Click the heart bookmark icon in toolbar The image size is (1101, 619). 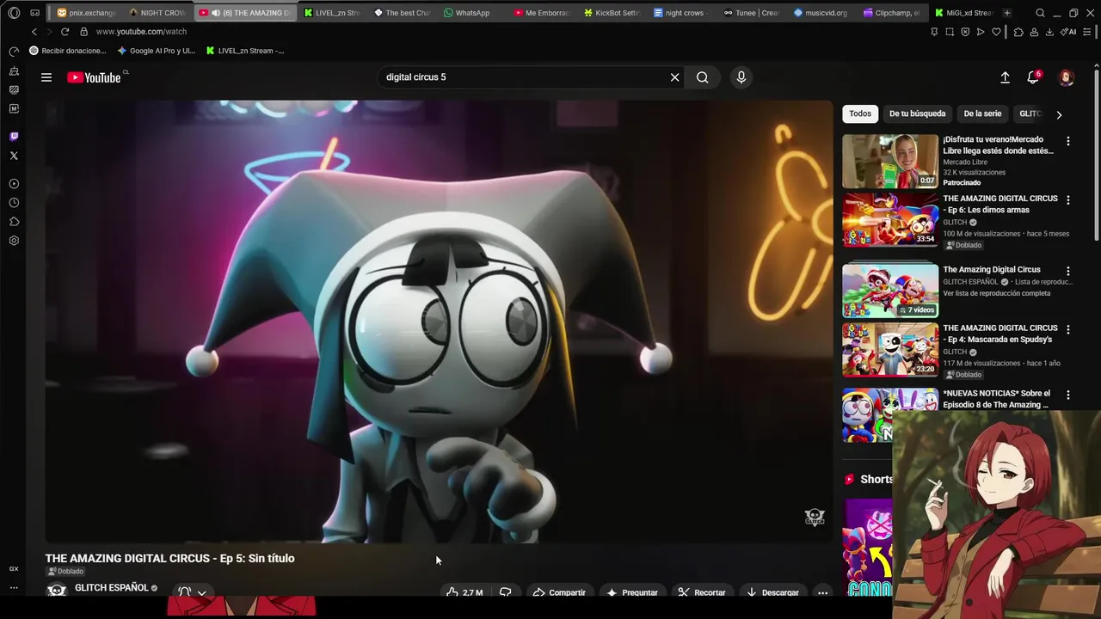click(x=996, y=32)
